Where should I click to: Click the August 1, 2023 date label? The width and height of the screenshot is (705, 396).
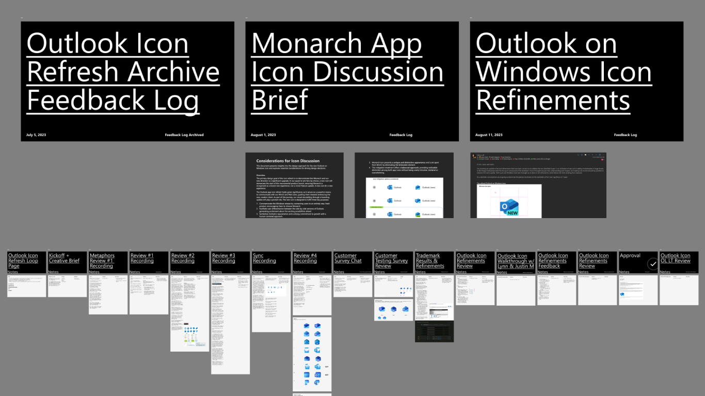pos(262,135)
